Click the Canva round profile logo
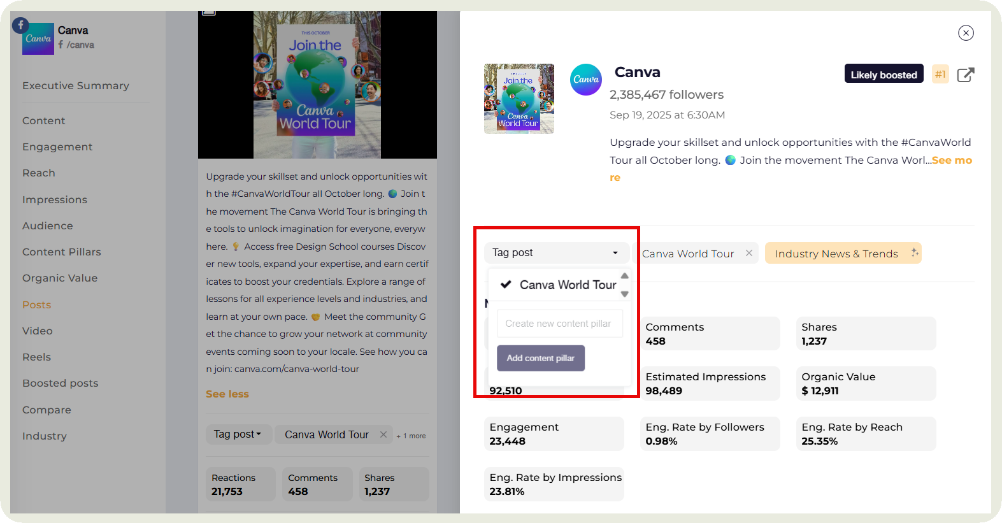1002x523 pixels. tap(585, 80)
